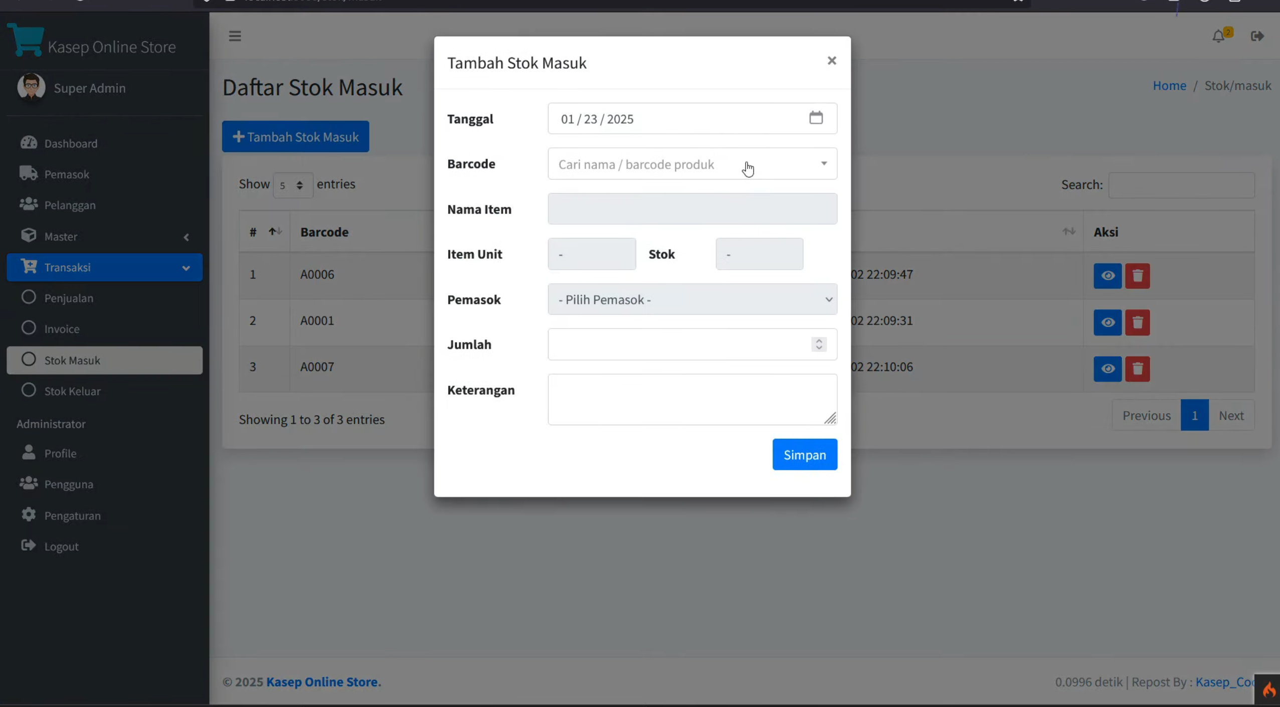Open the calendar picker in Tanggal field
Viewport: 1280px width, 707px height.
coord(816,118)
